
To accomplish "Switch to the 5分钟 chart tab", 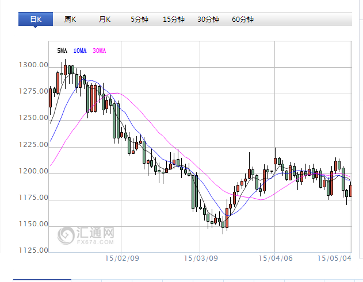I will point(139,20).
